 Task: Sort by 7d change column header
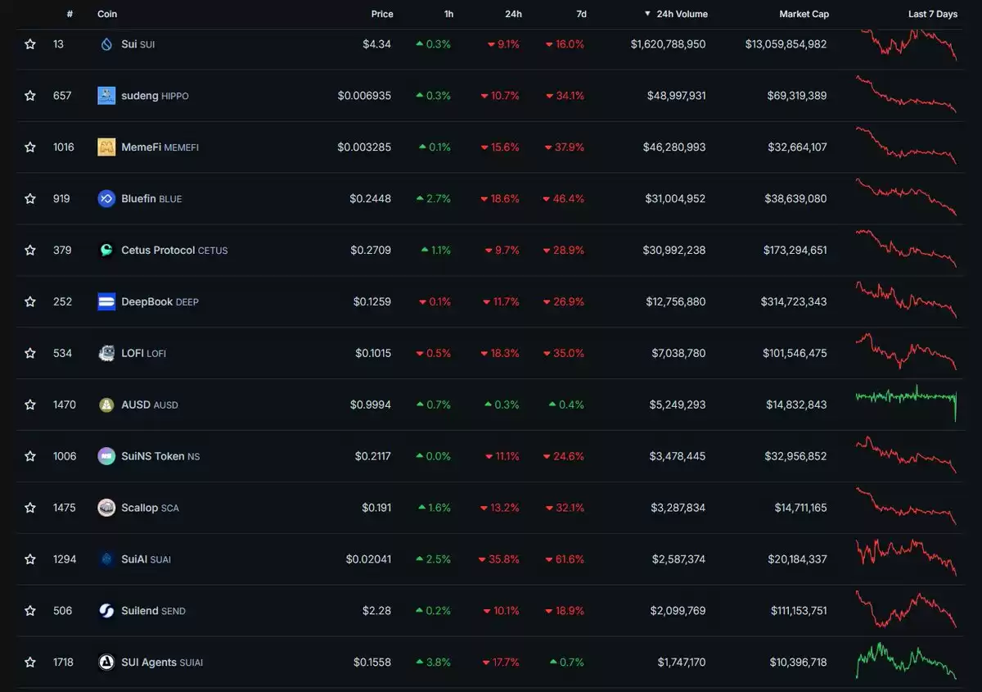click(x=581, y=14)
